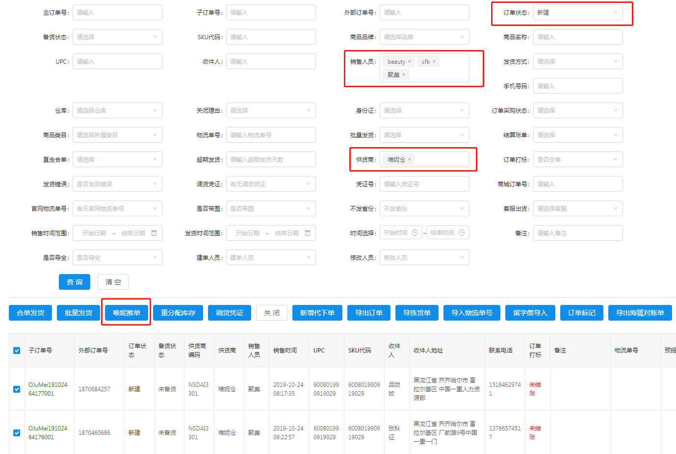
Task: Expand the 身份证 dropdown
Action: pos(424,110)
